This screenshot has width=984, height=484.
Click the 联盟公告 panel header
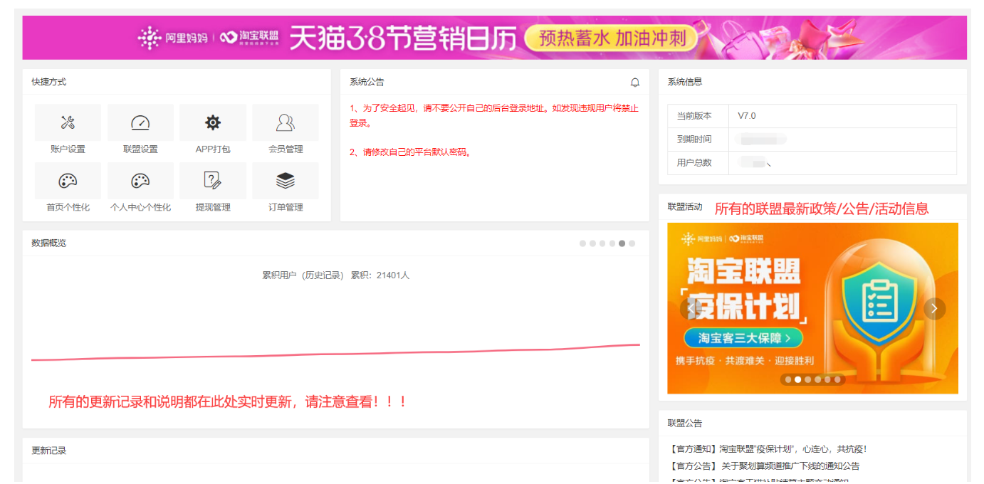(684, 423)
